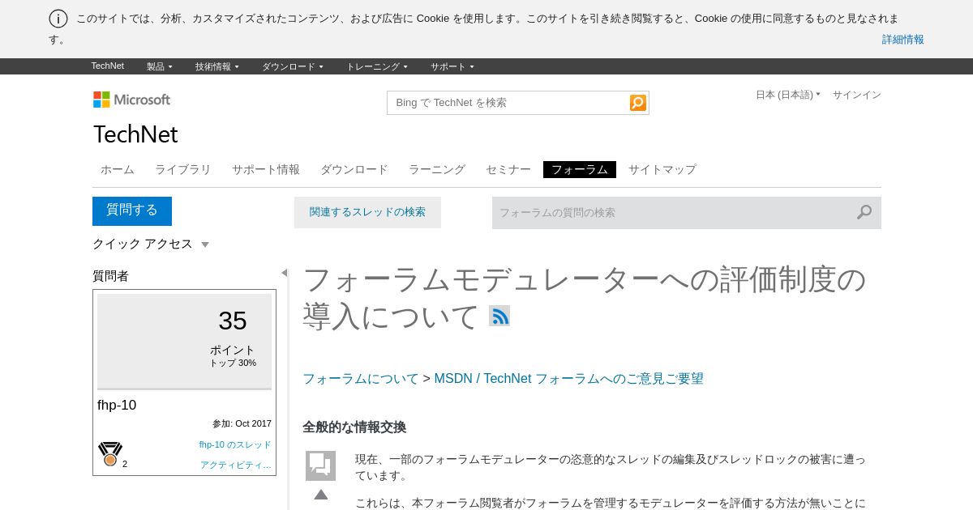Screen dimensions: 973x510
Task: Open the 詳細情報 cookie link
Action: coord(903,39)
